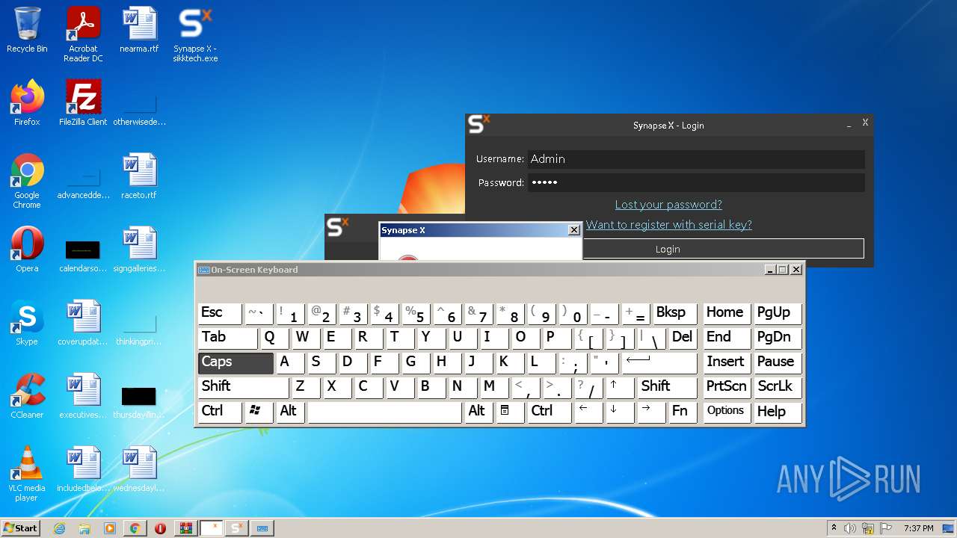This screenshot has height=538, width=957.
Task: Click the up arrow key
Action: tap(620, 387)
